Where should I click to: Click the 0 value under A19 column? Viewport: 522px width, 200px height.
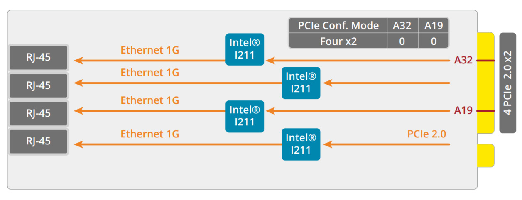click(434, 41)
